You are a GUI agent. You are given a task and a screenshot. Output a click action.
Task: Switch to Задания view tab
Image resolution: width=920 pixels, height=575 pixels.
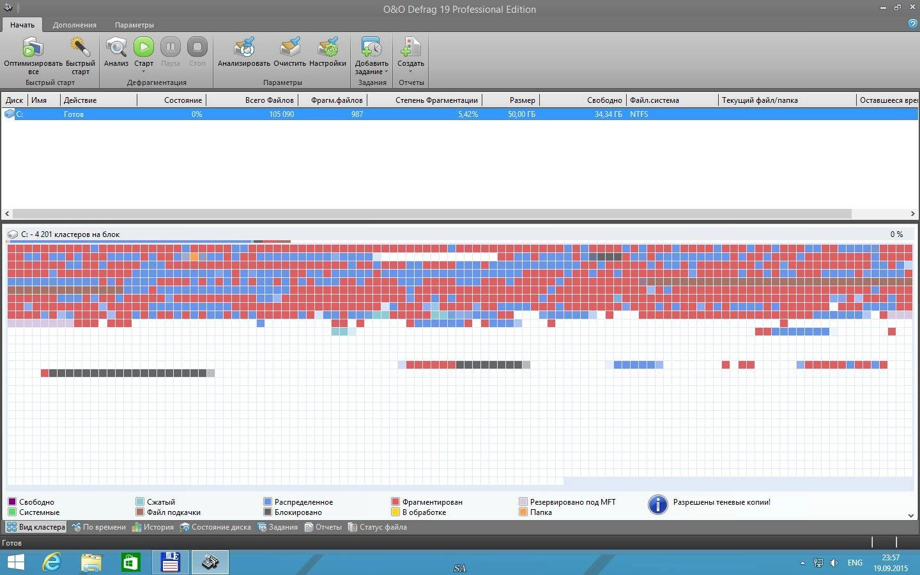pos(278,527)
